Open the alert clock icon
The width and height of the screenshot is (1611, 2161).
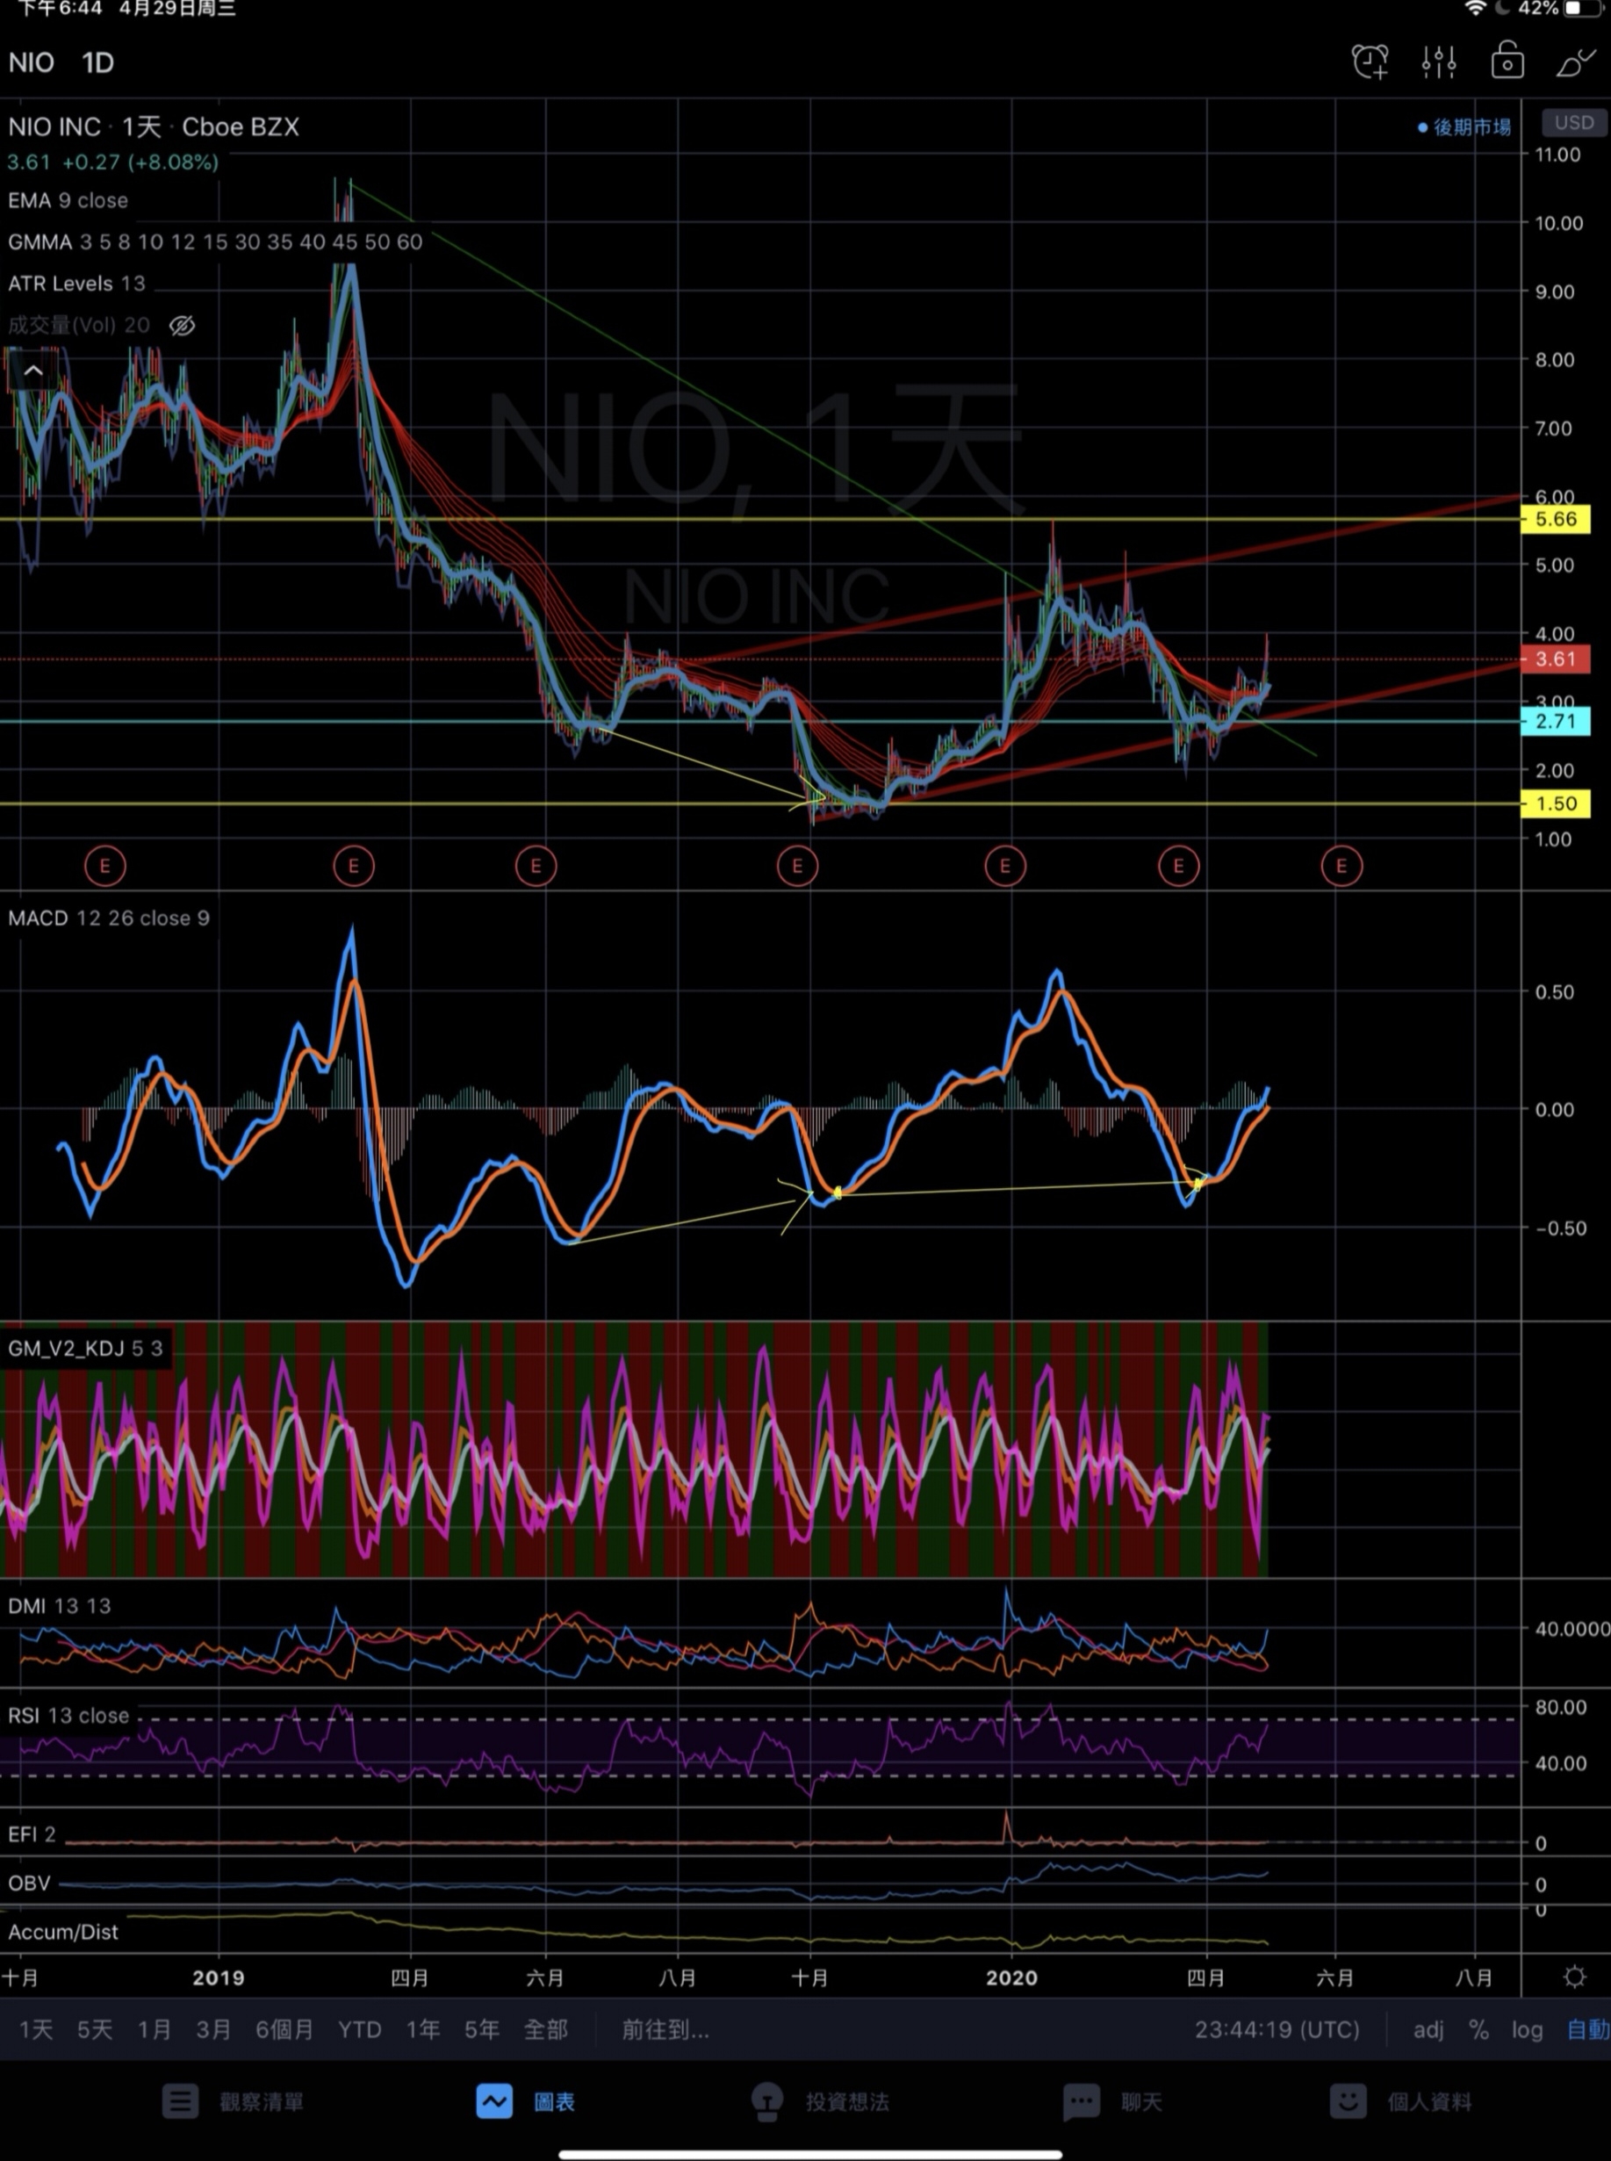pos(1370,62)
